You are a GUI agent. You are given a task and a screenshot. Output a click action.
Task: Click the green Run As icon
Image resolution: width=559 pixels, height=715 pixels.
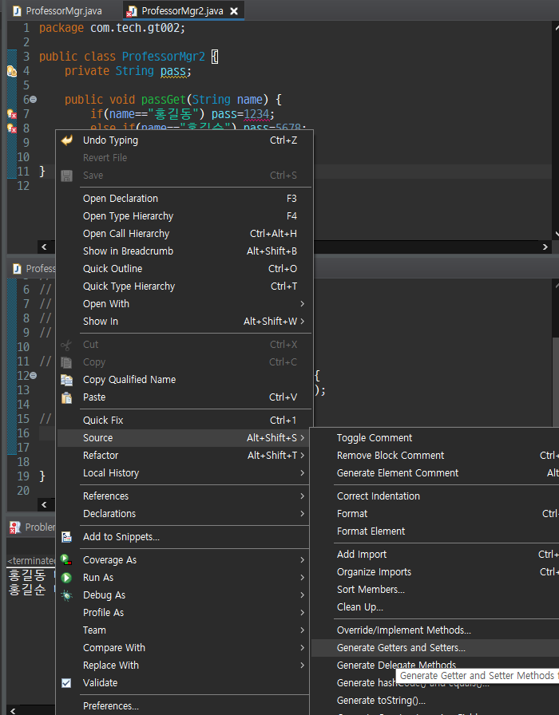(x=67, y=578)
